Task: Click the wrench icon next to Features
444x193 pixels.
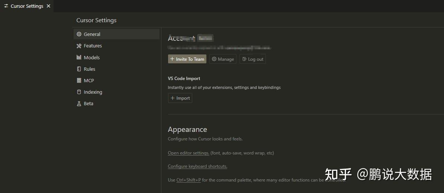Action: 79,46
